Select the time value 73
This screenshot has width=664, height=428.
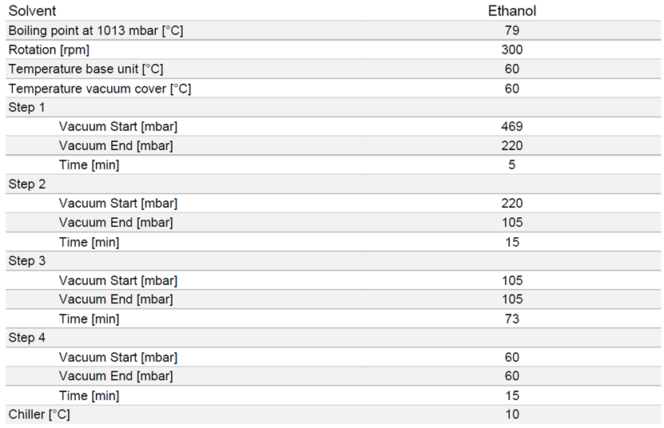(511, 319)
